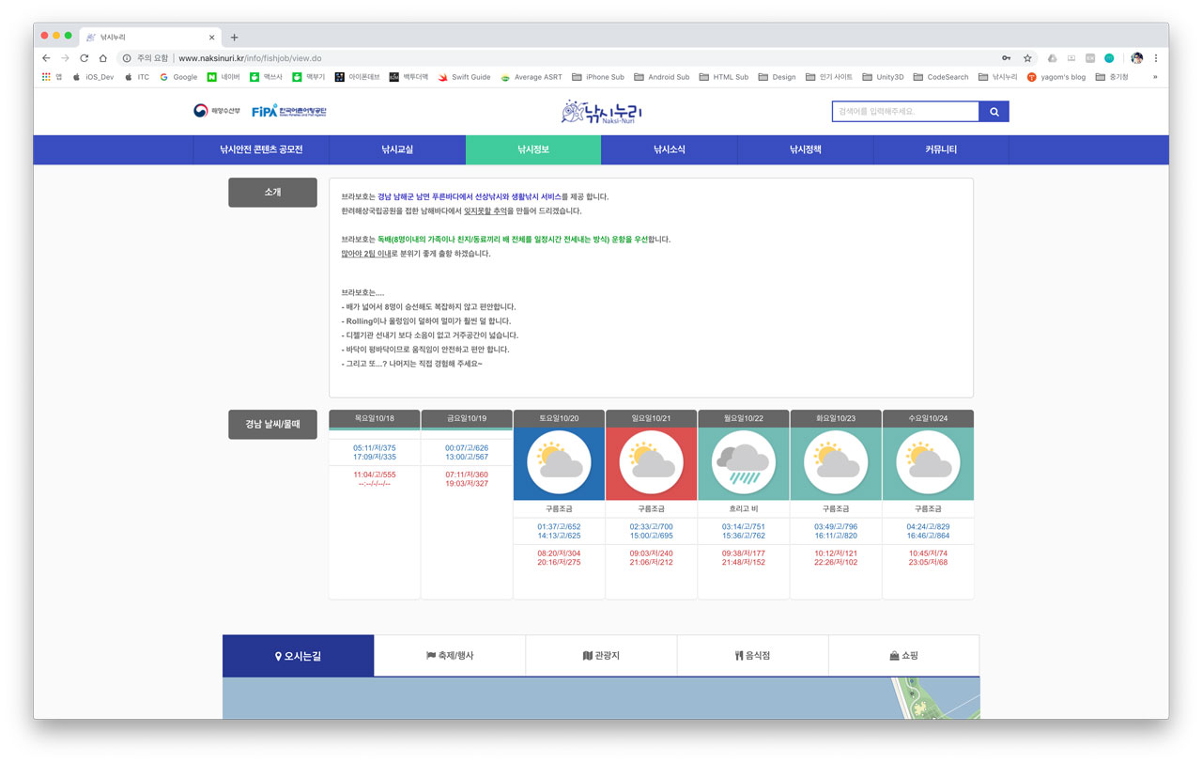Open the Chrome three-dot menu

[1156, 58]
